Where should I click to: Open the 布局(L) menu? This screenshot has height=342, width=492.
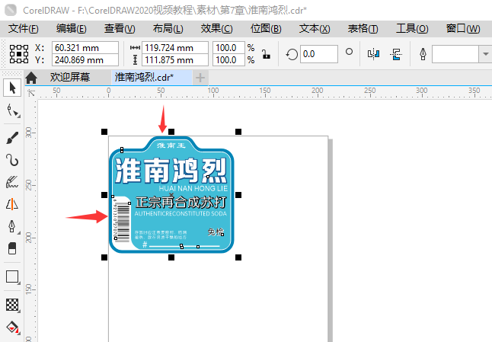168,28
